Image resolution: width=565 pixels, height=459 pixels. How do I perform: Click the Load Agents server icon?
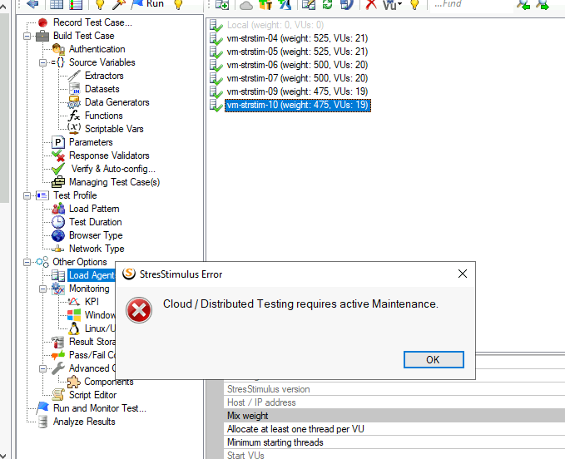click(x=58, y=275)
